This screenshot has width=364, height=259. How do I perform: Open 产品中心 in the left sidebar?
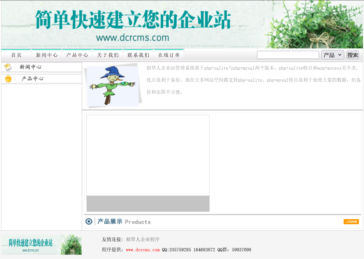click(x=32, y=79)
